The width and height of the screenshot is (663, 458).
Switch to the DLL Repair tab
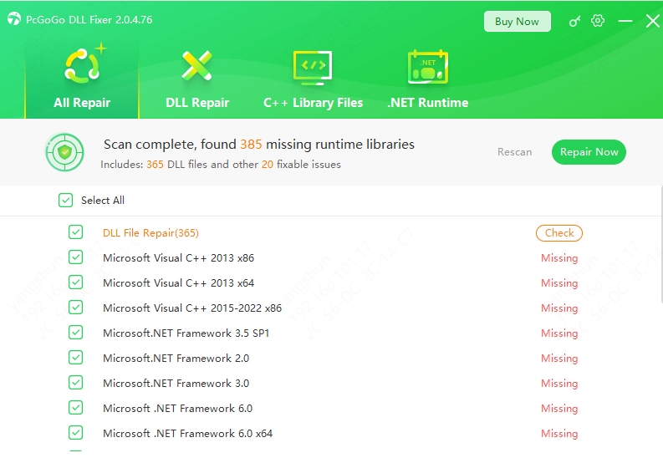[x=197, y=80]
